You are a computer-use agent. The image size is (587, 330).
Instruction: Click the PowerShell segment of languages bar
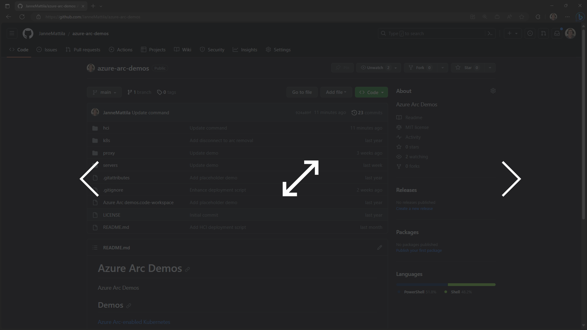coord(422,284)
